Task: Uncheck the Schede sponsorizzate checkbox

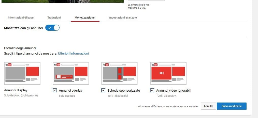Action: tap(103, 90)
